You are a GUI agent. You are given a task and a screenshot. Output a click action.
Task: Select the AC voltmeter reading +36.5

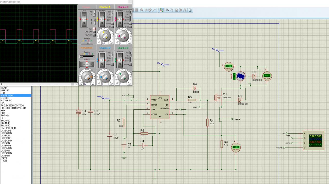tap(267, 76)
